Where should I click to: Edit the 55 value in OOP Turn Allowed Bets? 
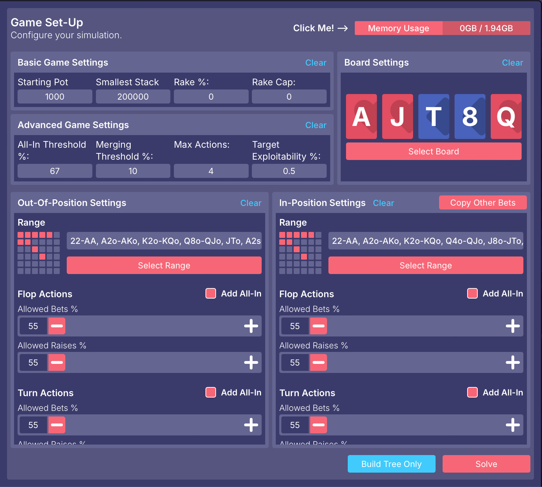pyautogui.click(x=33, y=425)
